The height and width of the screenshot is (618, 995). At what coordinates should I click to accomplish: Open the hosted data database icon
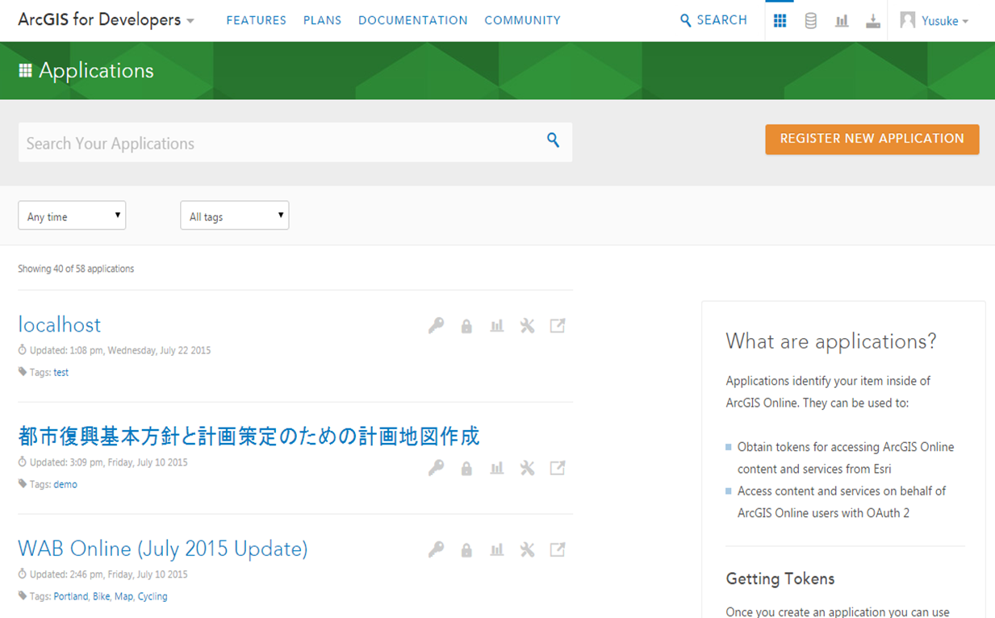pos(810,21)
